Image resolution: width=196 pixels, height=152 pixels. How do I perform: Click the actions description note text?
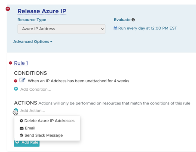(x=114, y=103)
